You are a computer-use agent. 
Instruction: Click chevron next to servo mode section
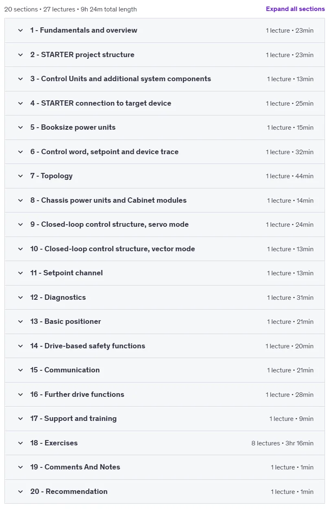20,224
